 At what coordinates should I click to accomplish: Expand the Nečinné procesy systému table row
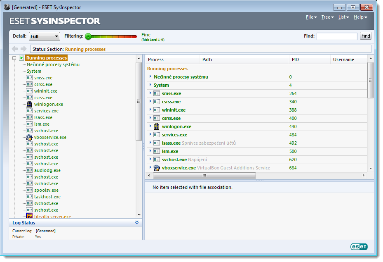point(150,76)
